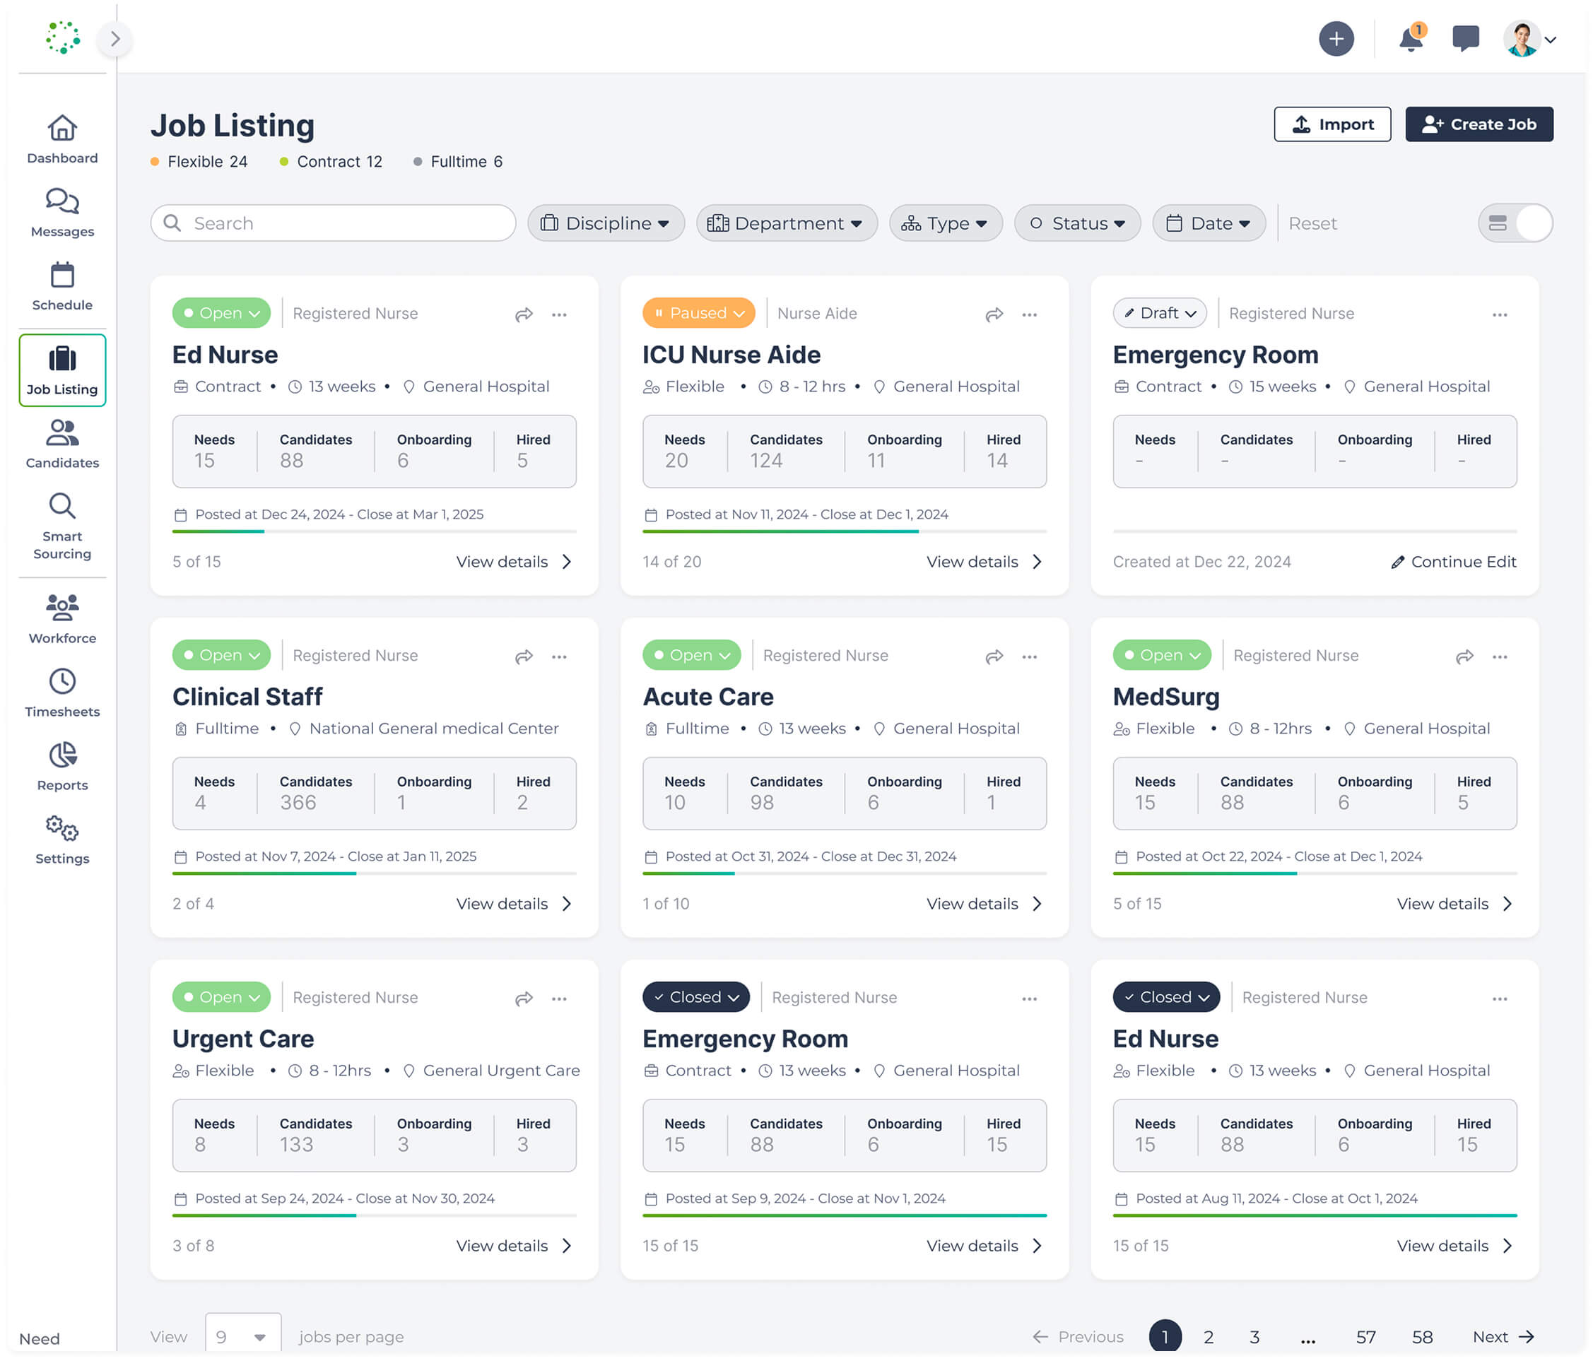
Task: Open more options for Emergency Room draft
Action: (1499, 314)
